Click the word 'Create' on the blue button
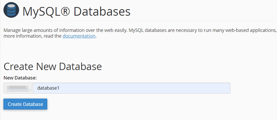 14,104
